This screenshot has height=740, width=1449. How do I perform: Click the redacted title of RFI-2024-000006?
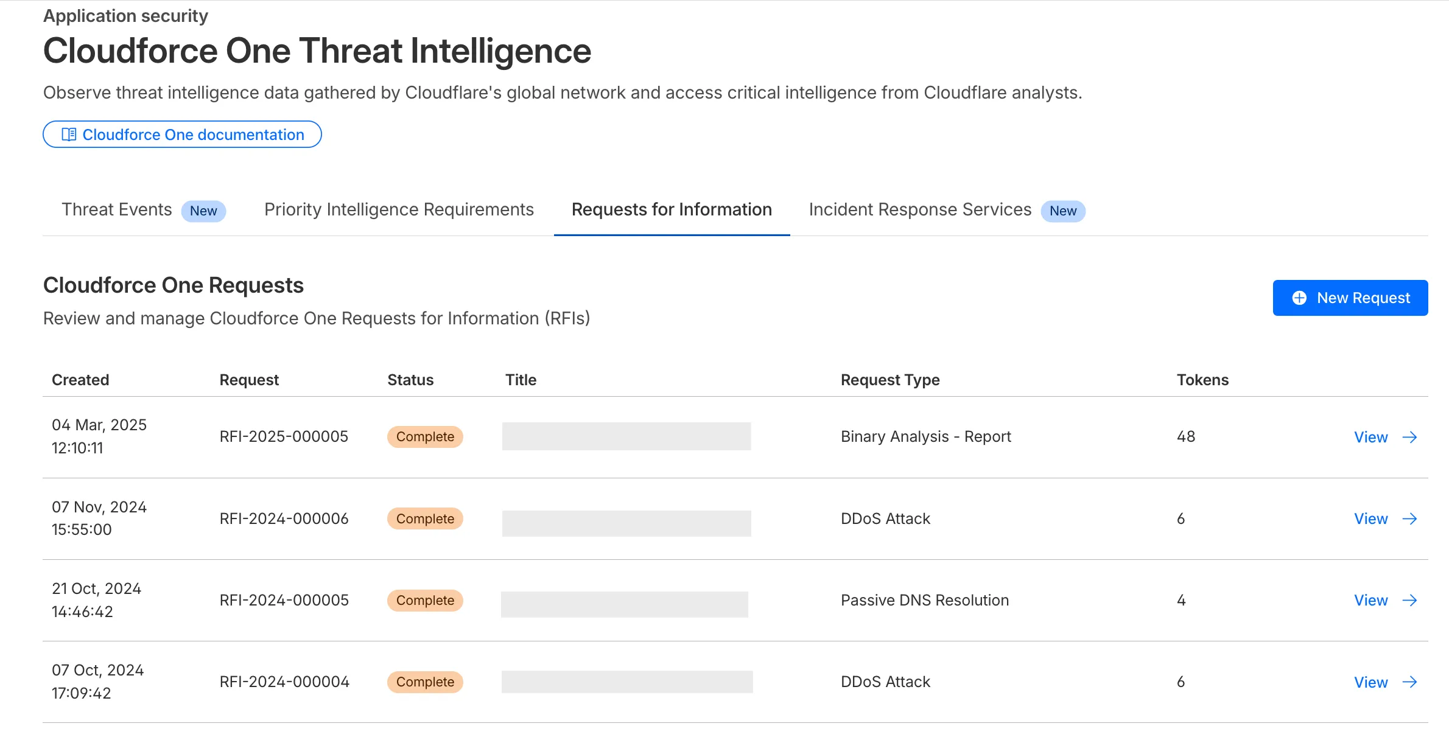tap(626, 523)
